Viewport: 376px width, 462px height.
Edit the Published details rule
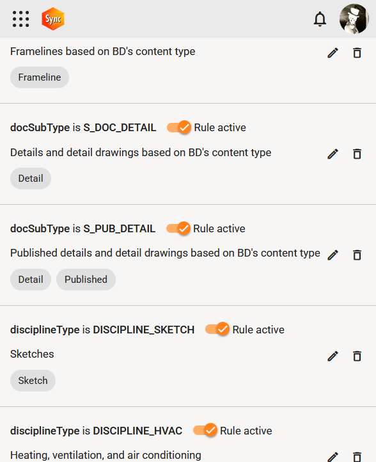(333, 255)
